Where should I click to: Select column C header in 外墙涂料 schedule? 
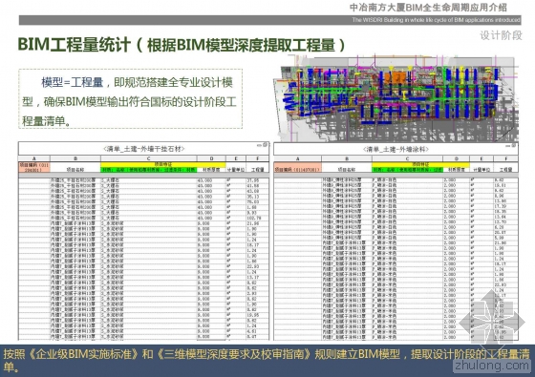(x=407, y=158)
